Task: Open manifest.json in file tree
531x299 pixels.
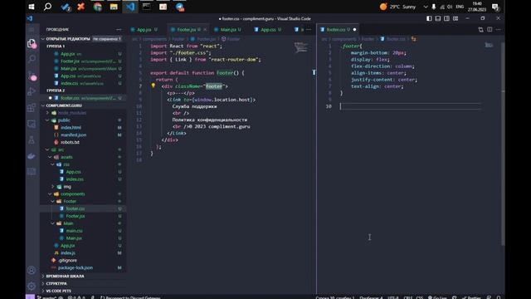Action: coord(74,135)
